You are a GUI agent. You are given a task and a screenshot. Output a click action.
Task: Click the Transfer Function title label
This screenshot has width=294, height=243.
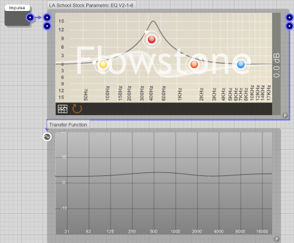[x=68, y=125]
